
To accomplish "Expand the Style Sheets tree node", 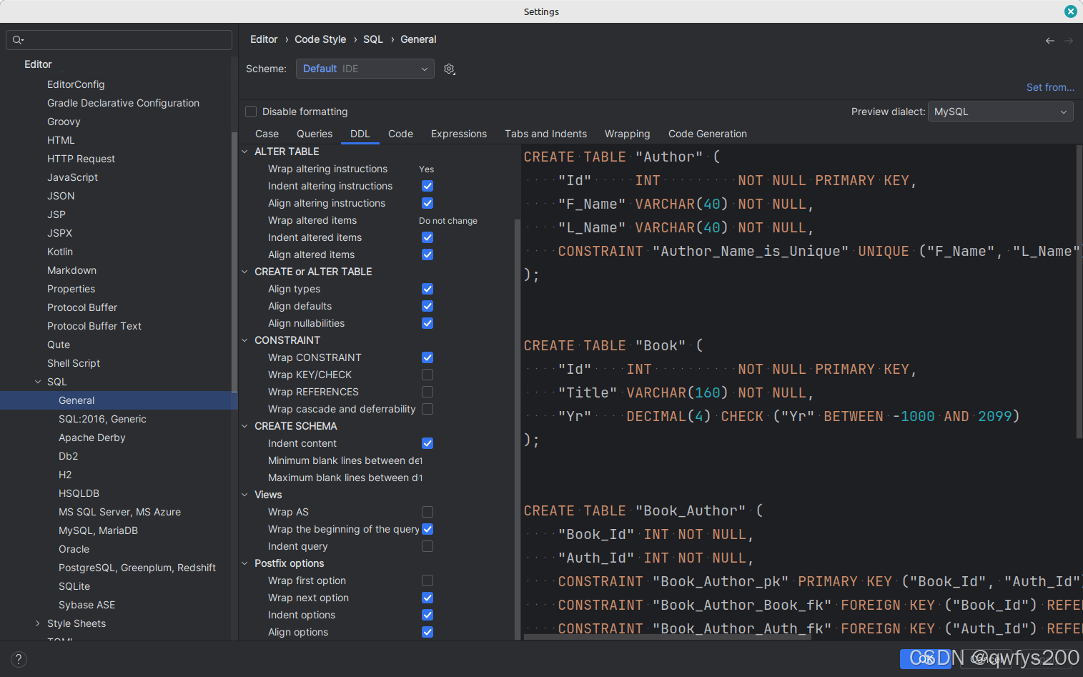I will [38, 623].
